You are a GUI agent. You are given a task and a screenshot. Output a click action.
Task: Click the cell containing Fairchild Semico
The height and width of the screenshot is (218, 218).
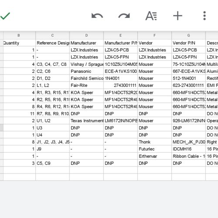(x=87, y=78)
